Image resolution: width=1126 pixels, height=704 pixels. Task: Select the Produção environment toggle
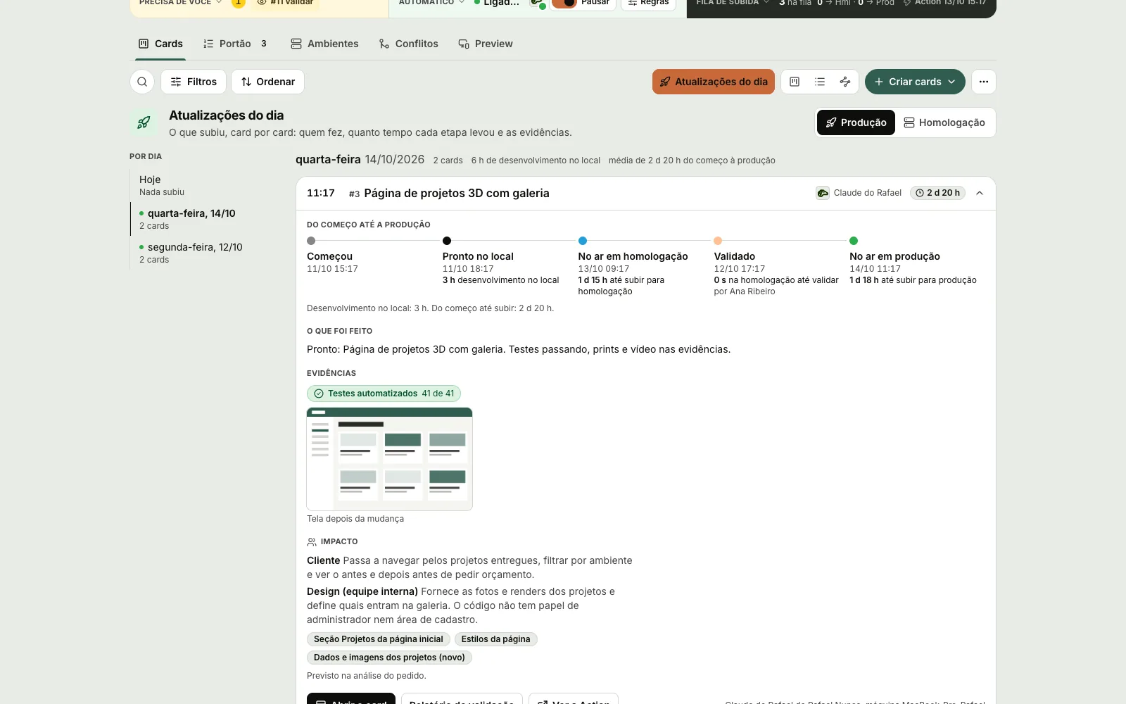click(856, 122)
